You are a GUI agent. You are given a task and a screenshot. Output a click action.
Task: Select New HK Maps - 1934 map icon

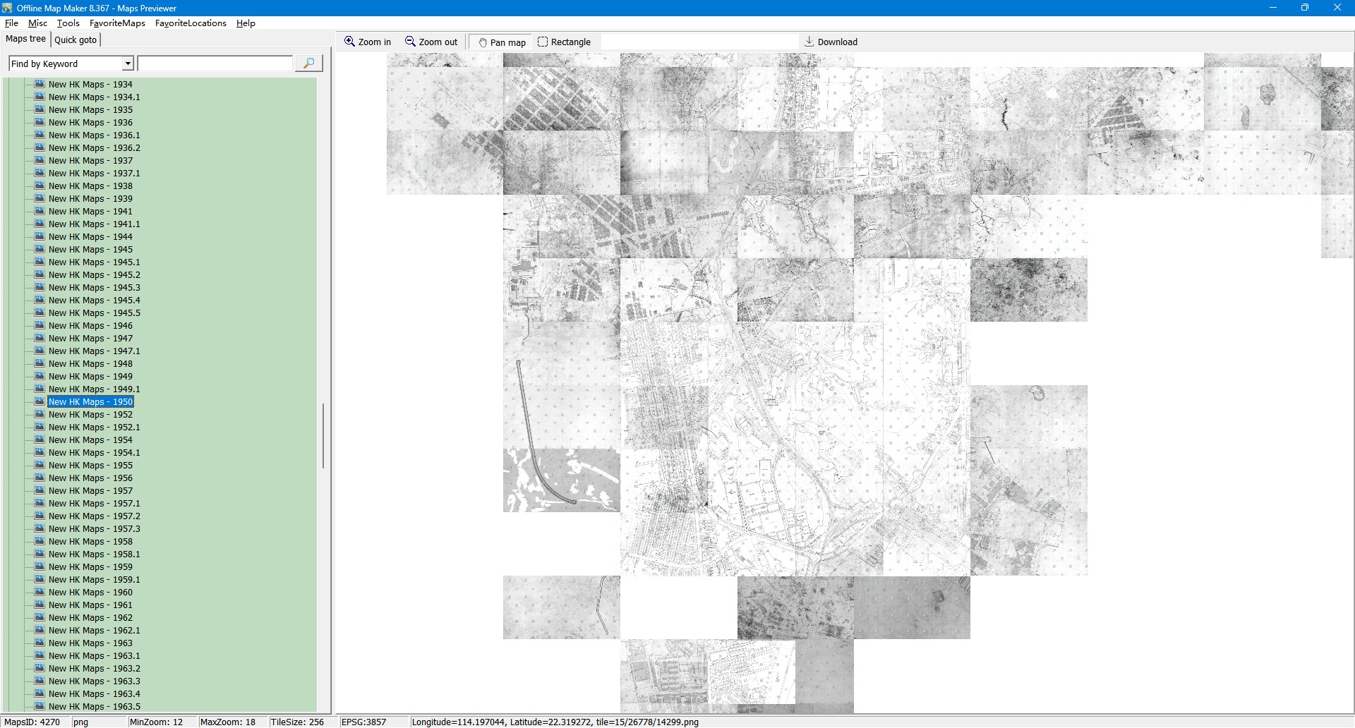(40, 84)
